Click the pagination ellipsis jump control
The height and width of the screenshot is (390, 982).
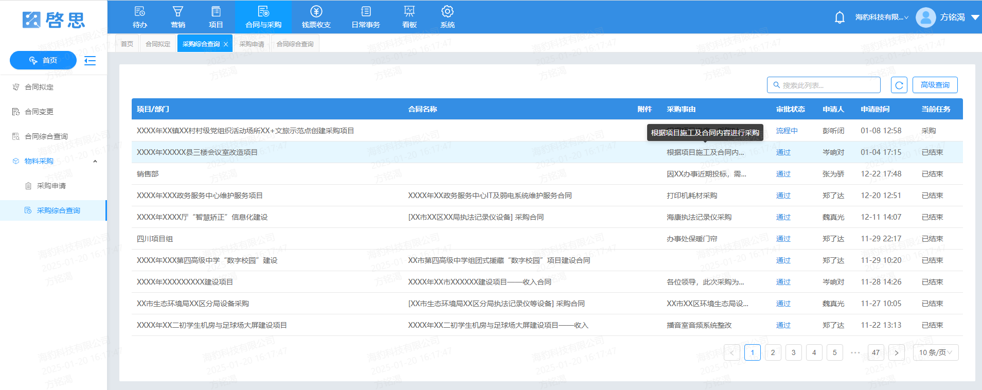(855, 352)
